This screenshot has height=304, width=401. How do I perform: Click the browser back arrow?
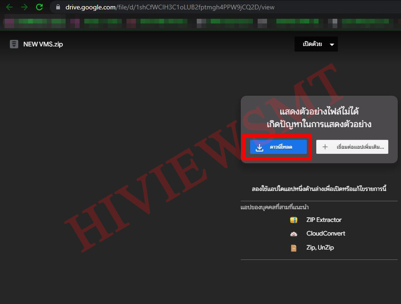[9, 7]
